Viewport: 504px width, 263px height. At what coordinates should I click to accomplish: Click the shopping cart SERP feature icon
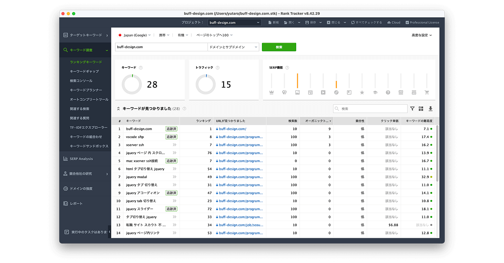(427, 93)
